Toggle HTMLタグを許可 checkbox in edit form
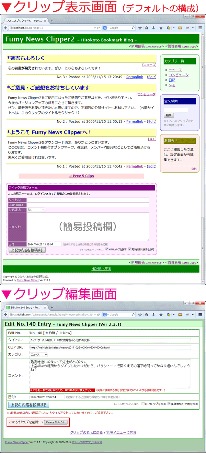Image resolution: width=206 pixels, height=453 pixels. click(x=143, y=404)
